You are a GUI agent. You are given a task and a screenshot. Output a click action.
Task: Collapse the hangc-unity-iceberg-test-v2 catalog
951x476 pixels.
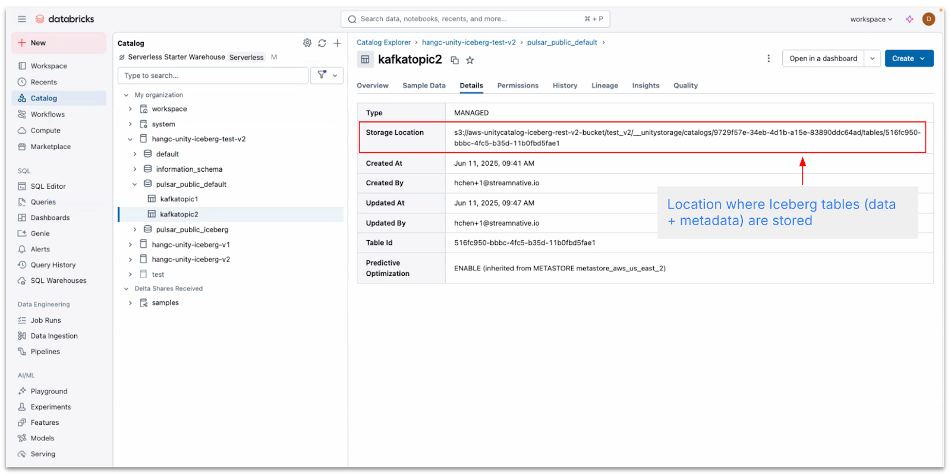pyautogui.click(x=130, y=139)
